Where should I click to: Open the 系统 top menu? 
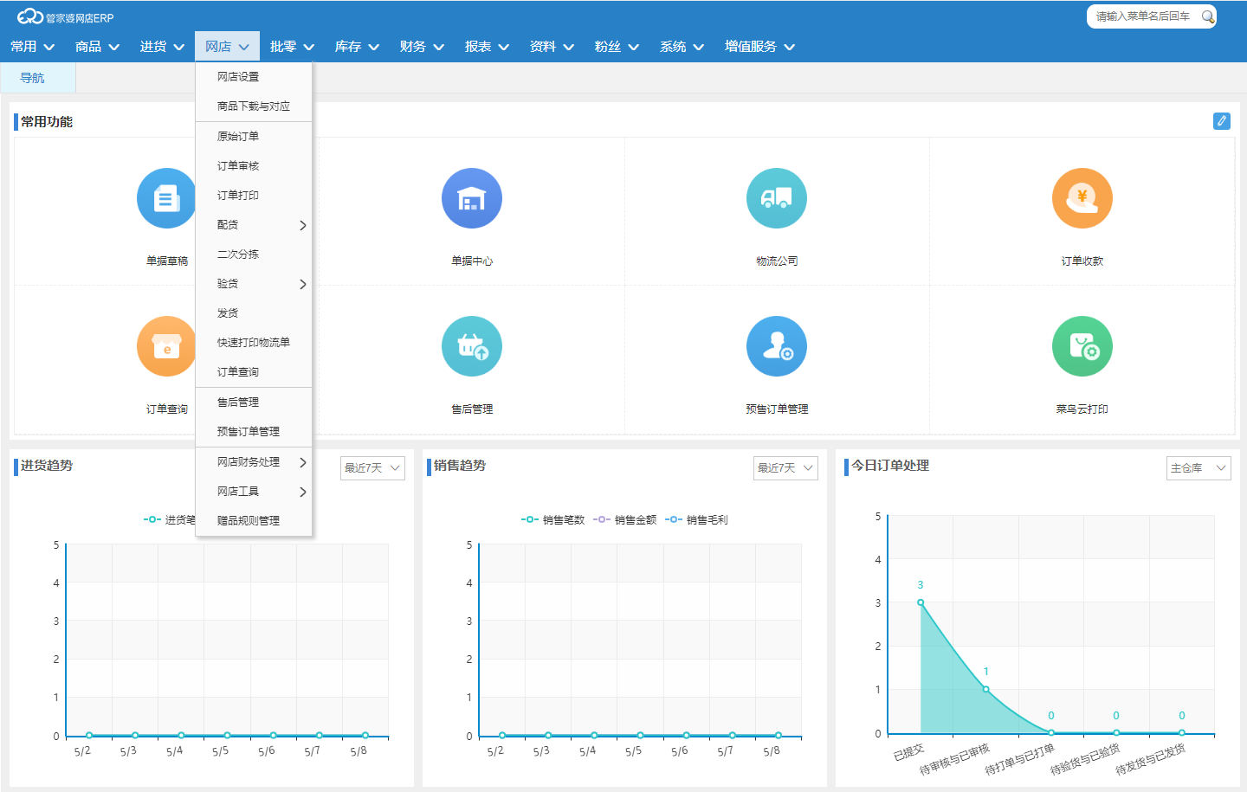(682, 47)
